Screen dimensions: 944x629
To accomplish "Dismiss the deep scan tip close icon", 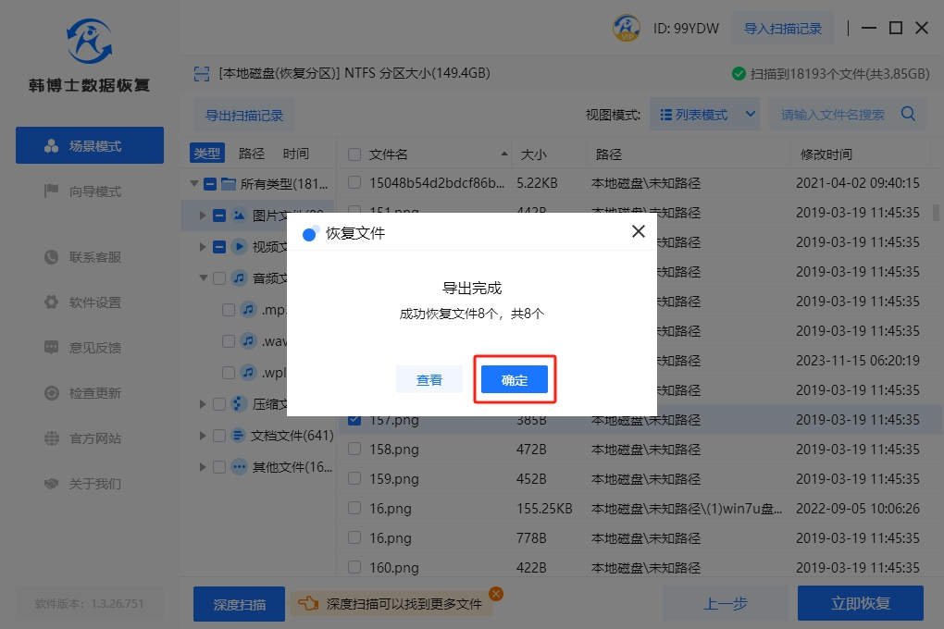I will (x=496, y=594).
